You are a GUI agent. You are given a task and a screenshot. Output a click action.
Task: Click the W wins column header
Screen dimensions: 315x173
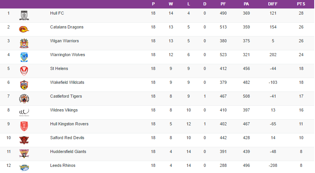[171, 4]
